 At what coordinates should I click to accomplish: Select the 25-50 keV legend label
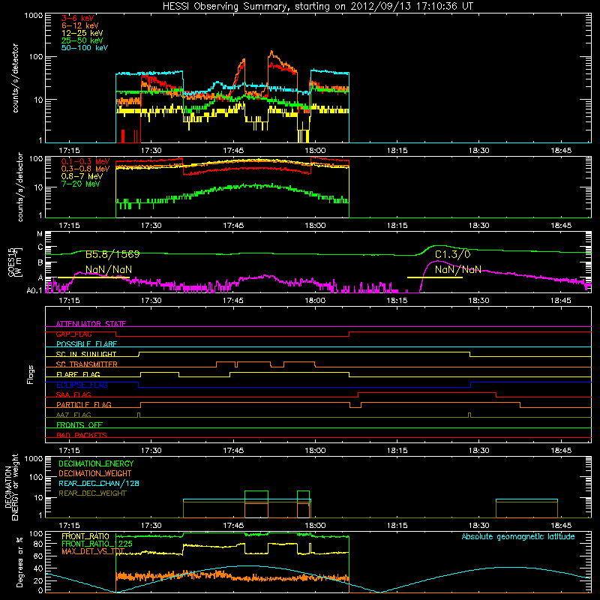[x=82, y=40]
